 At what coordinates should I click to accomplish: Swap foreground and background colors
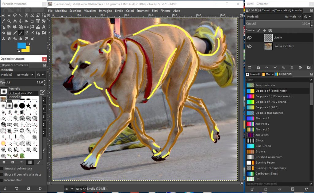click(x=29, y=44)
